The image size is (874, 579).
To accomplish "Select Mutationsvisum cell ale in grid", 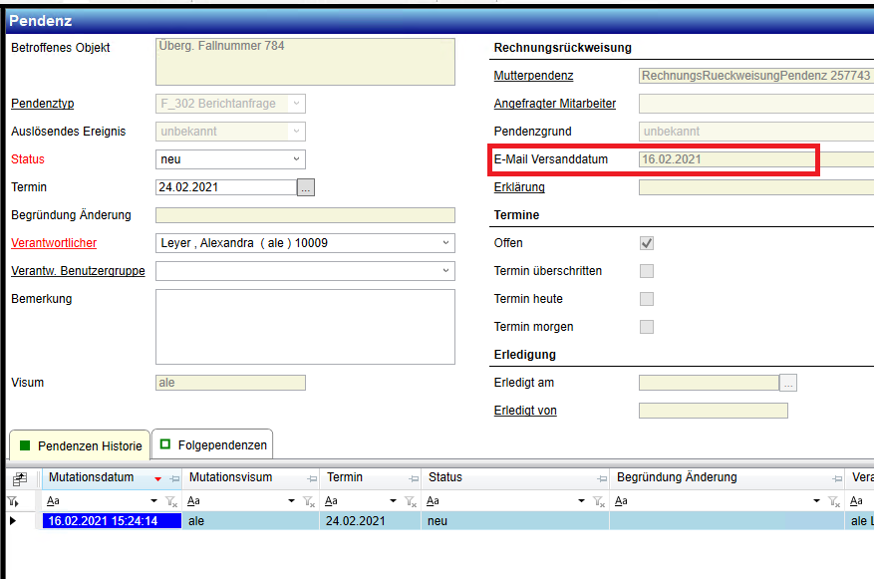I will (x=251, y=521).
